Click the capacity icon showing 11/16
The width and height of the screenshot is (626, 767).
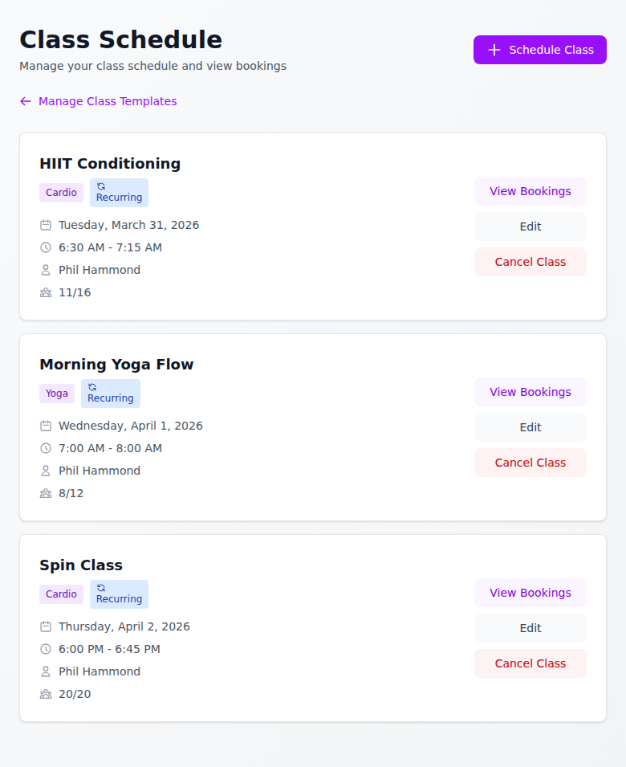coord(46,292)
